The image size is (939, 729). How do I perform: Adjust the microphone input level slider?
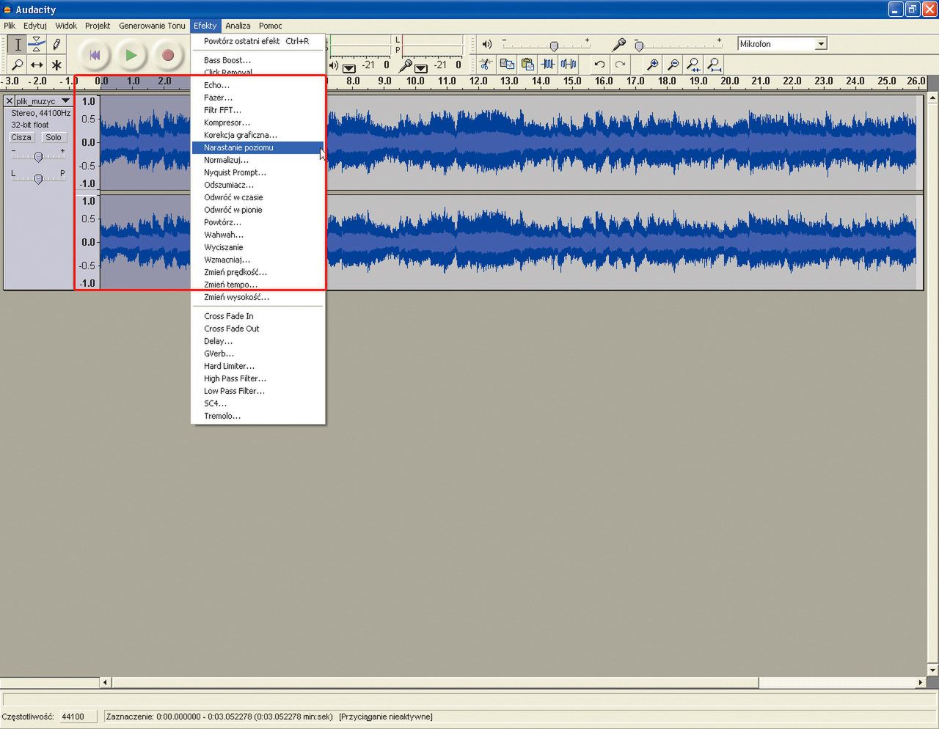pos(639,45)
